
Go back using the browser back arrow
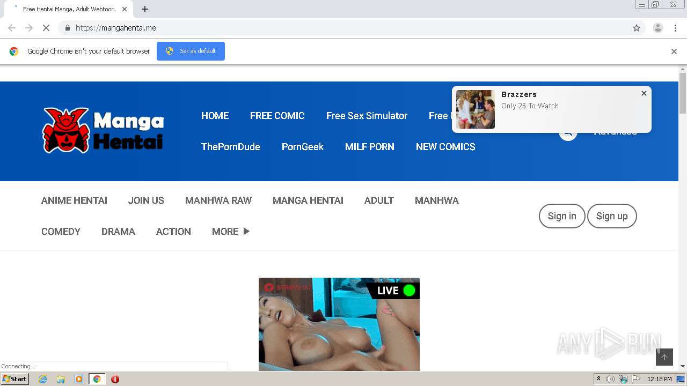(12, 28)
